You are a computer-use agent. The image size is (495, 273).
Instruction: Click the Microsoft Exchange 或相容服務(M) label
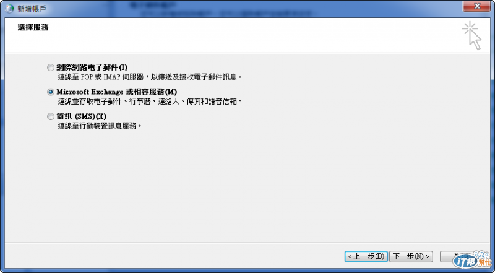(x=117, y=92)
